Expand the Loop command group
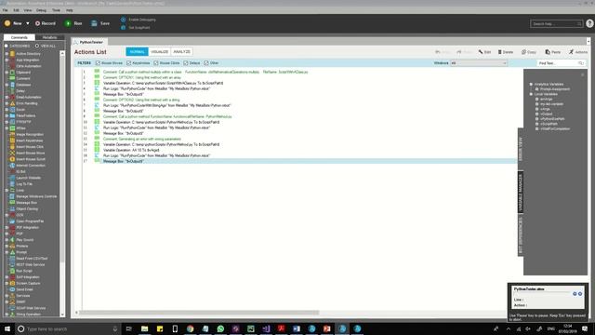This screenshot has height=335, width=595. (7, 190)
